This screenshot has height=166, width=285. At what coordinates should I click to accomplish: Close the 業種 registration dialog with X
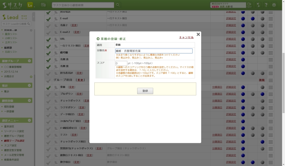198,34
